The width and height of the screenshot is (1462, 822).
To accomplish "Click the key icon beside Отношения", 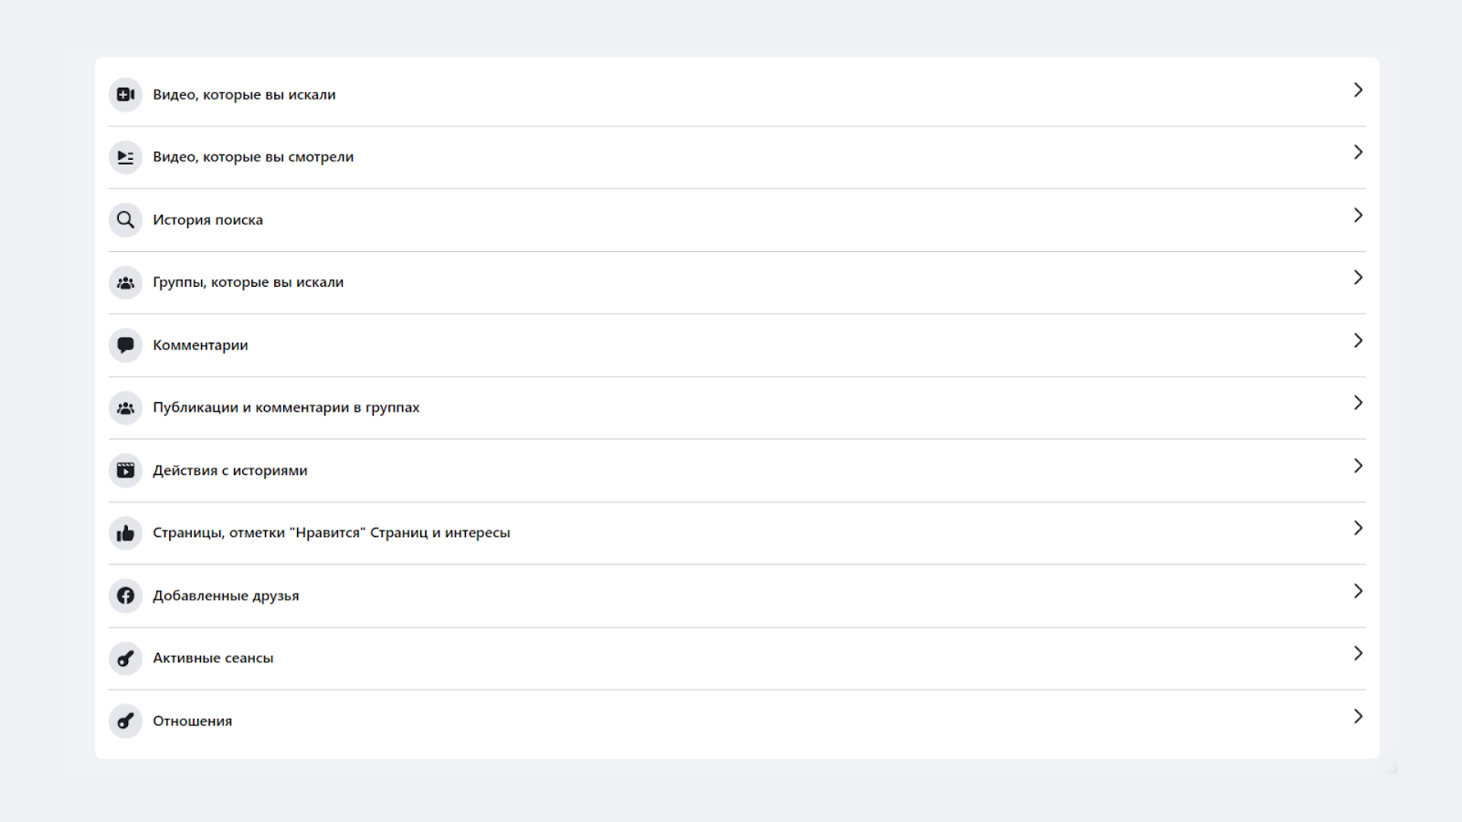I will pyautogui.click(x=125, y=722).
